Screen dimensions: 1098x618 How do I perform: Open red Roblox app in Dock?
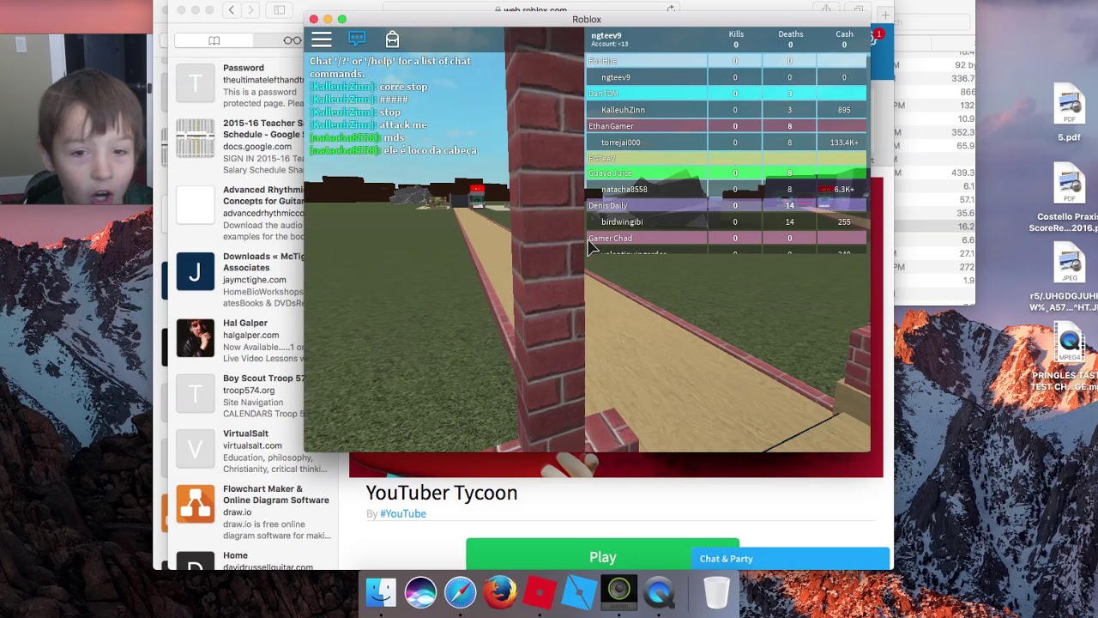(x=540, y=592)
